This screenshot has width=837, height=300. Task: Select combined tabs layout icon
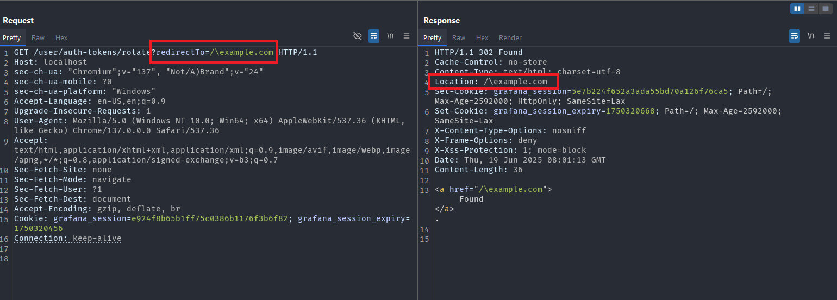click(826, 9)
